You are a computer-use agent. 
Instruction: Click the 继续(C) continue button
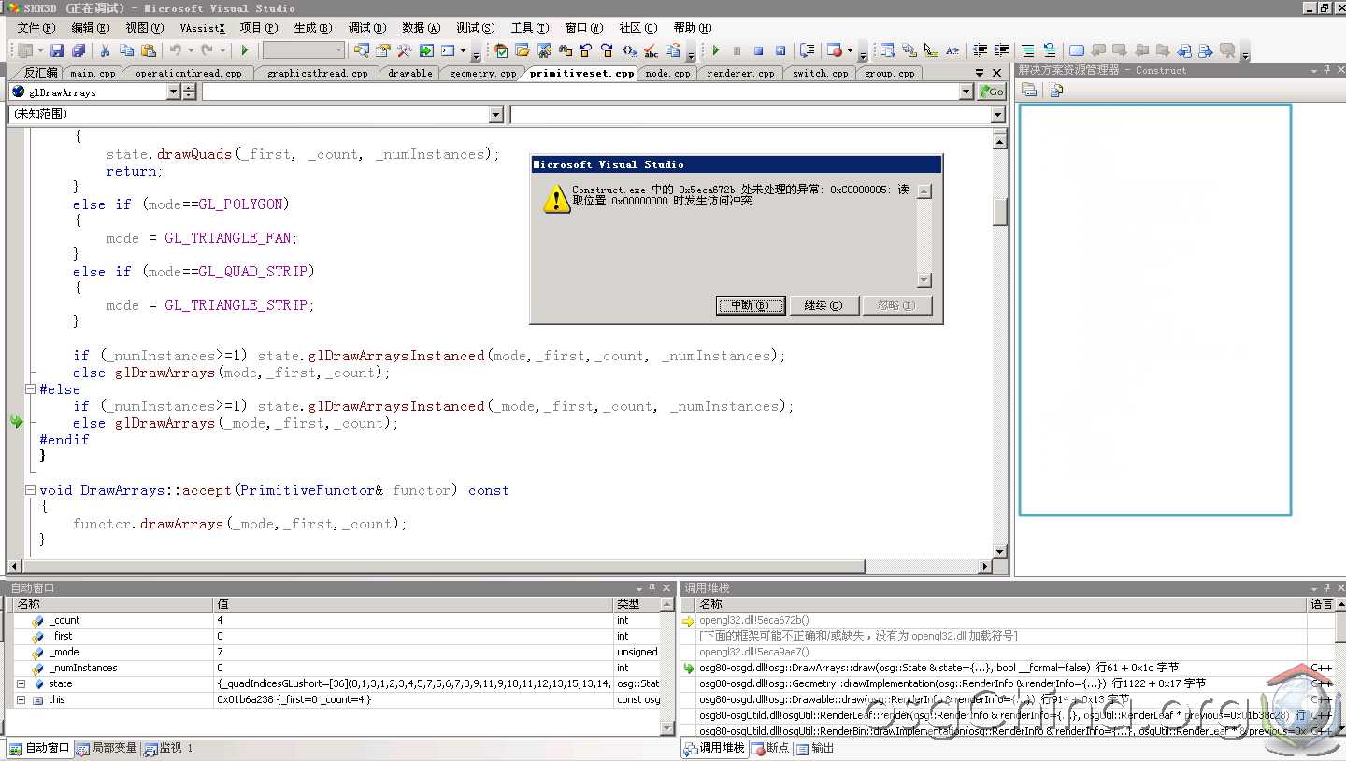tap(823, 305)
